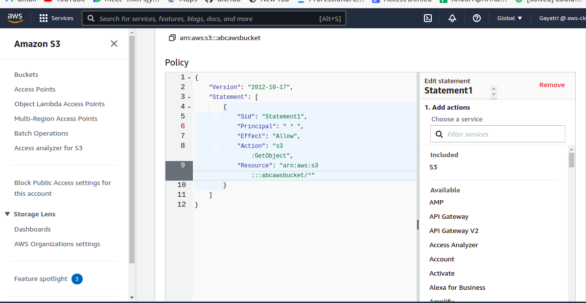Open the CloudShell terminal icon
586x303 pixels.
point(428,18)
